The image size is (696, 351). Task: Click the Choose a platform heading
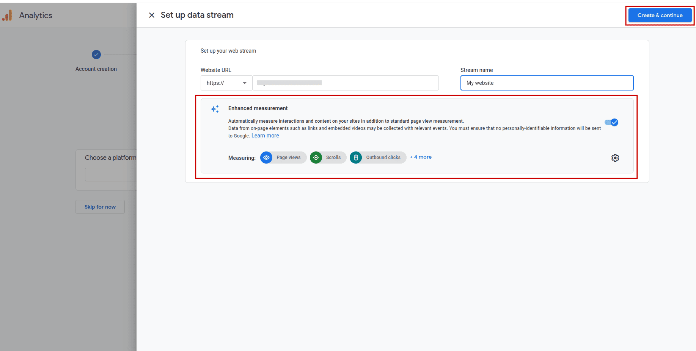point(111,158)
